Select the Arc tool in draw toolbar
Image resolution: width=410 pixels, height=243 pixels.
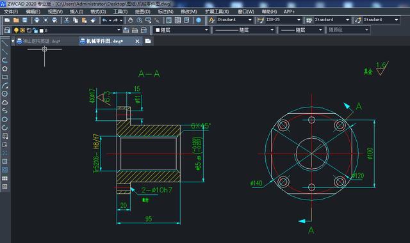pyautogui.click(x=4, y=85)
